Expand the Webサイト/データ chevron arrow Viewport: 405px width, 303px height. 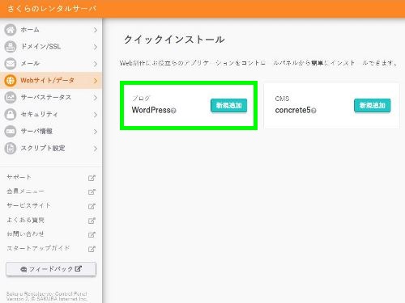(95, 81)
